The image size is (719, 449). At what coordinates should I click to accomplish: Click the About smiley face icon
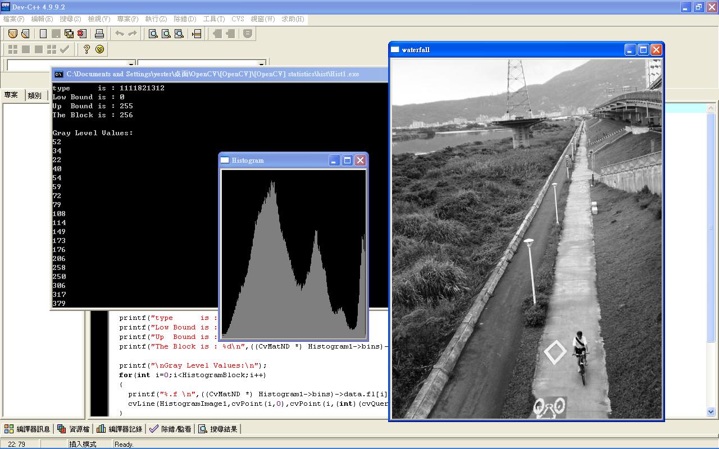[x=99, y=49]
